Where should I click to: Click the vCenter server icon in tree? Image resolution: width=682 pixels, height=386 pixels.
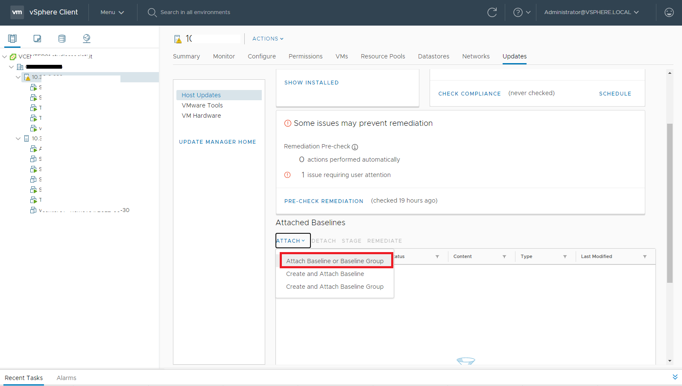click(13, 56)
